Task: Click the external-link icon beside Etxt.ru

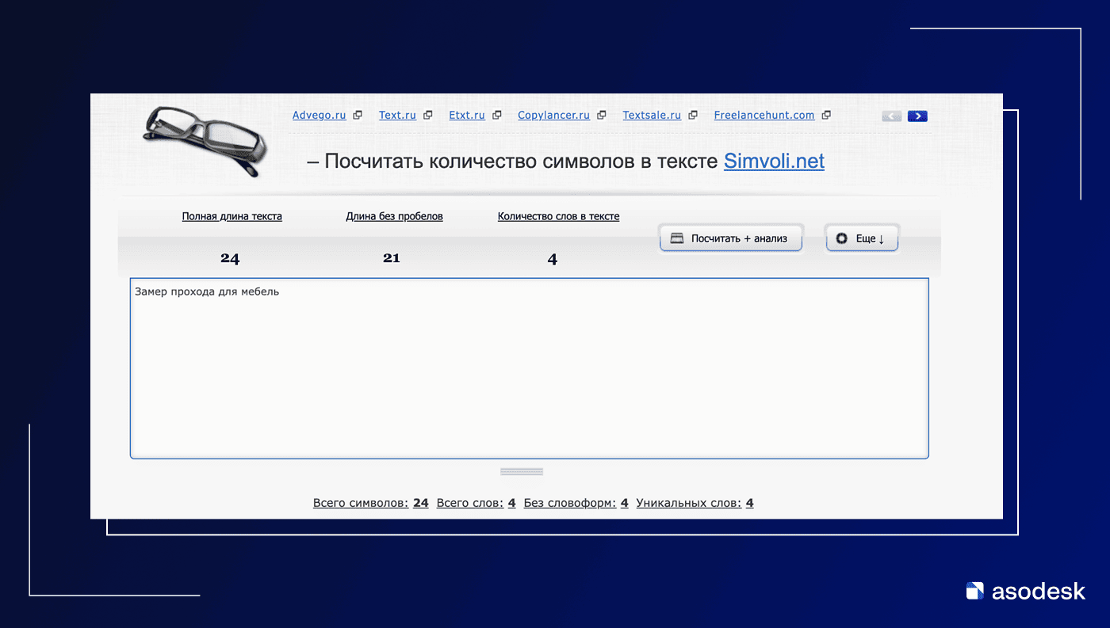Action: tap(497, 115)
